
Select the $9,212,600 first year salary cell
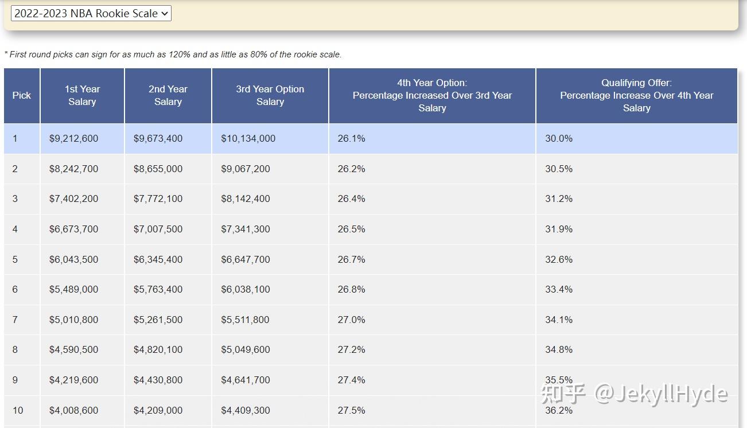pos(82,139)
